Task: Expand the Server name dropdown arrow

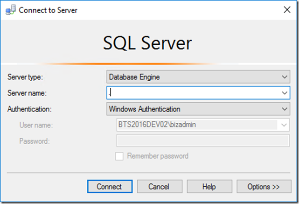Action: pos(285,93)
